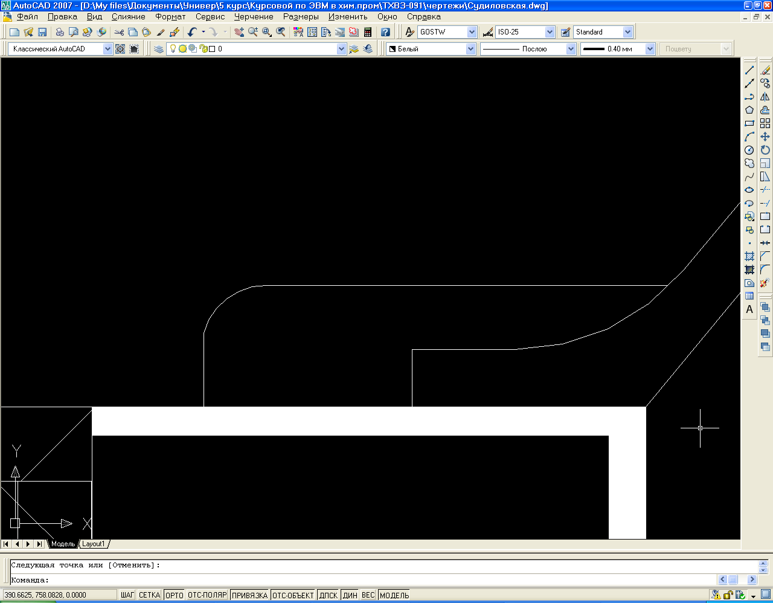This screenshot has width=773, height=603.
Task: Click the Pan Realtime hand icon
Action: tap(239, 32)
